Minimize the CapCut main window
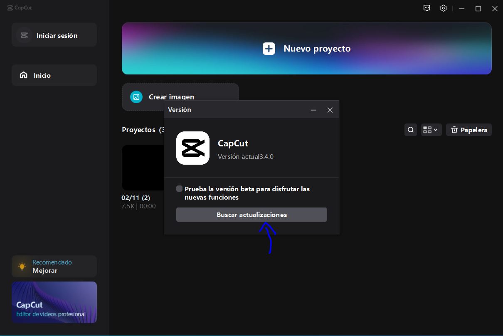The width and height of the screenshot is (503, 336). (462, 8)
